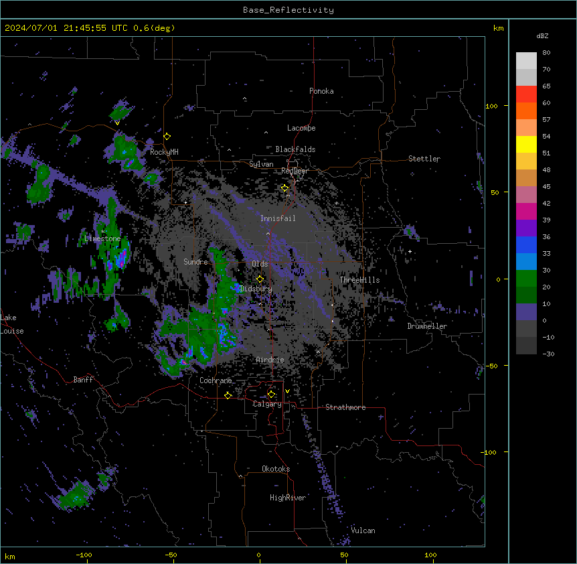Select the red 60-65 dBZ legend swatch
The height and width of the screenshot is (564, 577).
tap(526, 94)
